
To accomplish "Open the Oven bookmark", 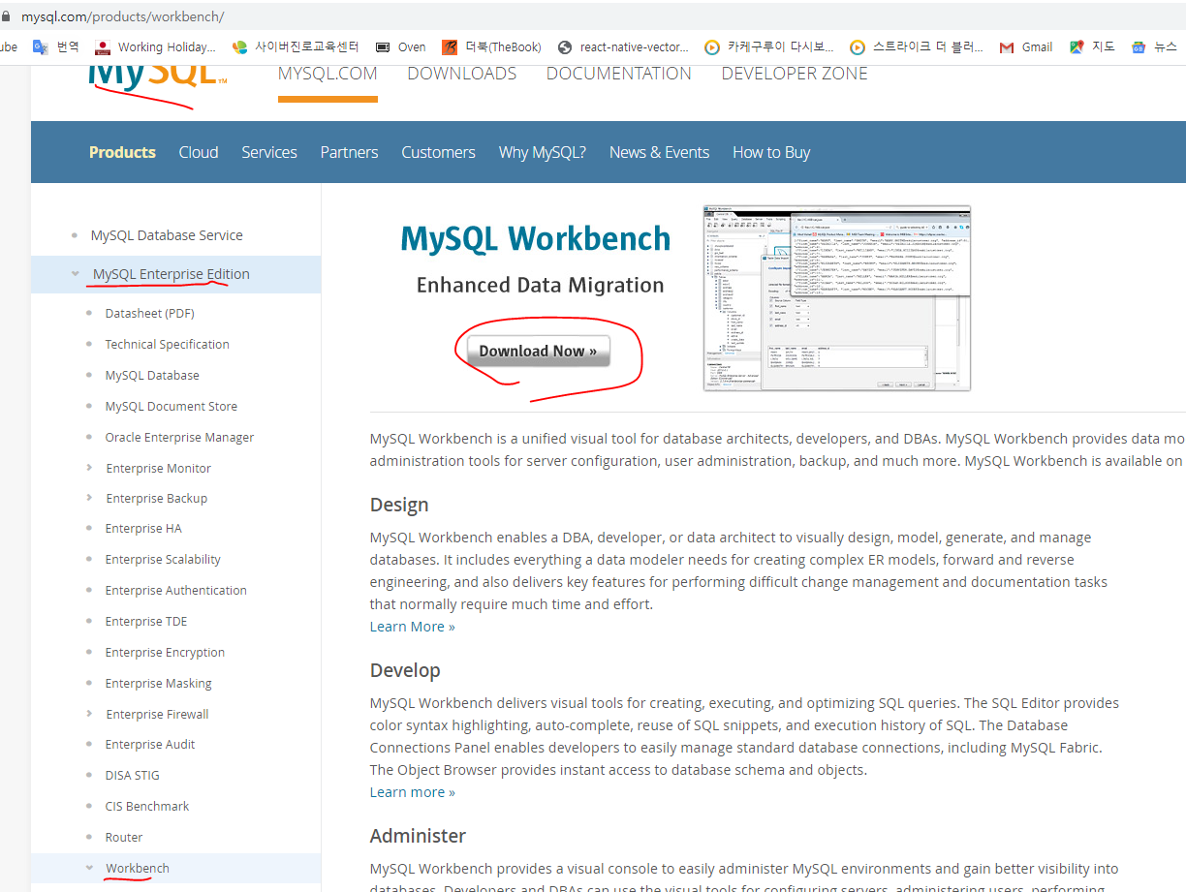I will [400, 46].
